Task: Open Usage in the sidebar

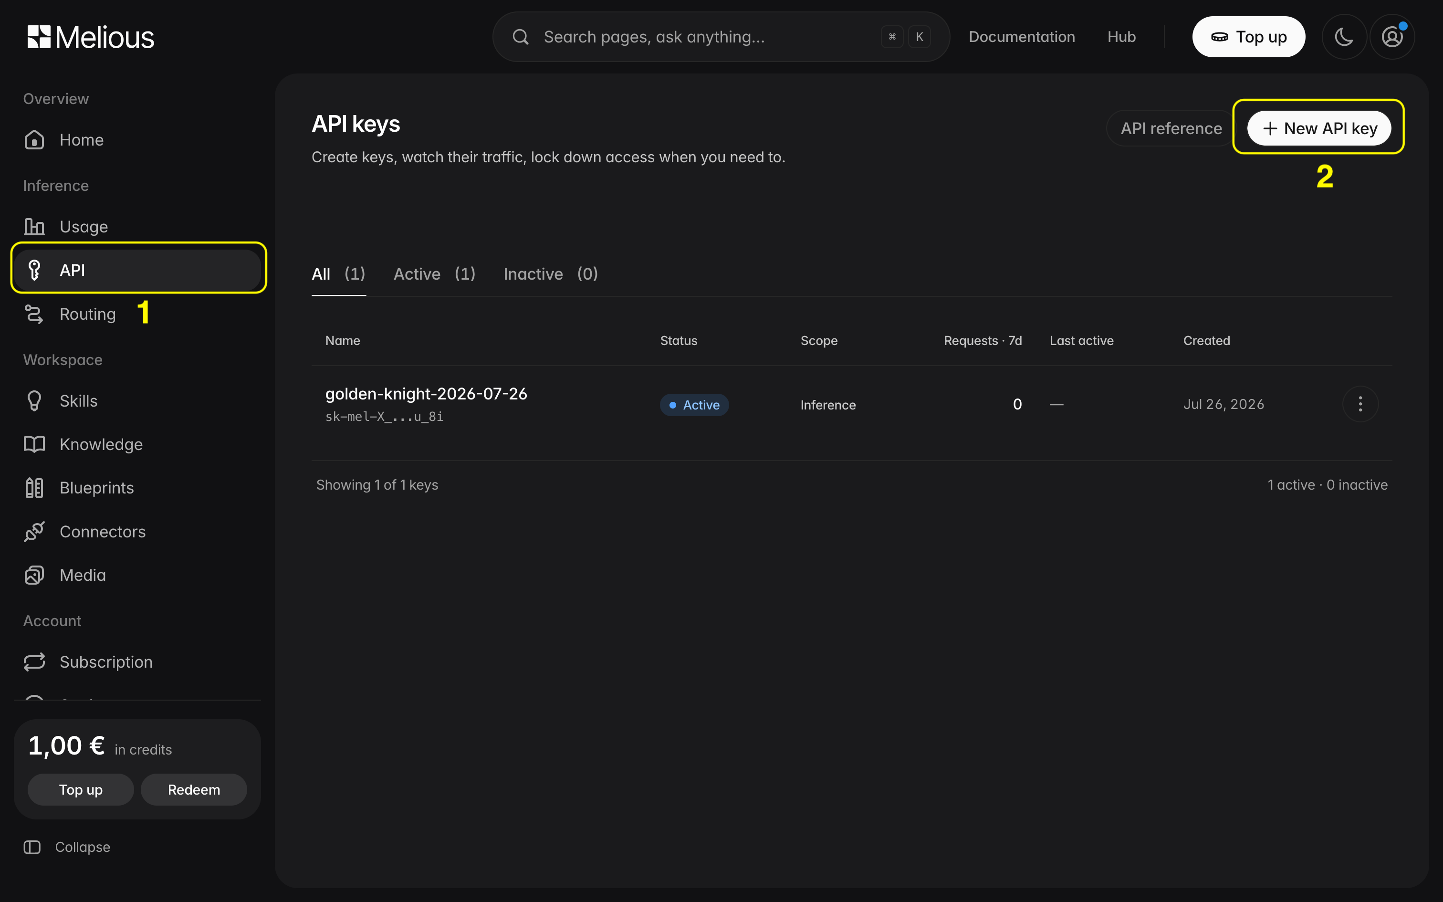Action: click(137, 227)
